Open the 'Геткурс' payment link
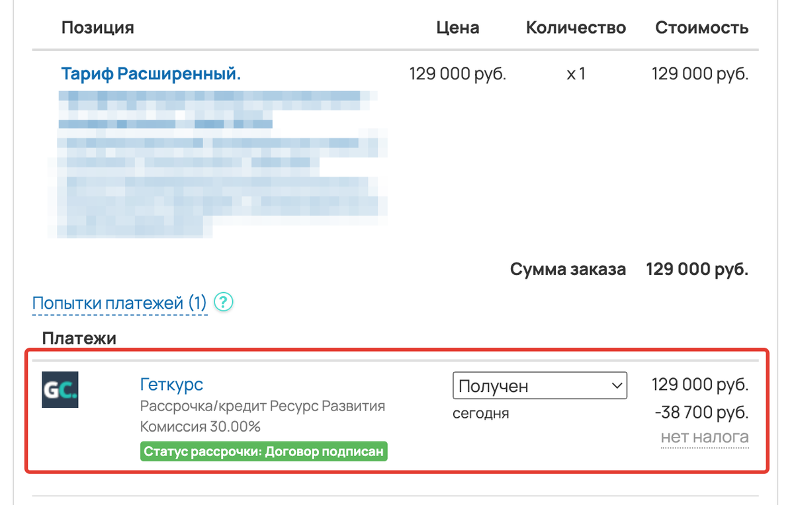Viewport: 794px width, 505px height. pos(171,384)
